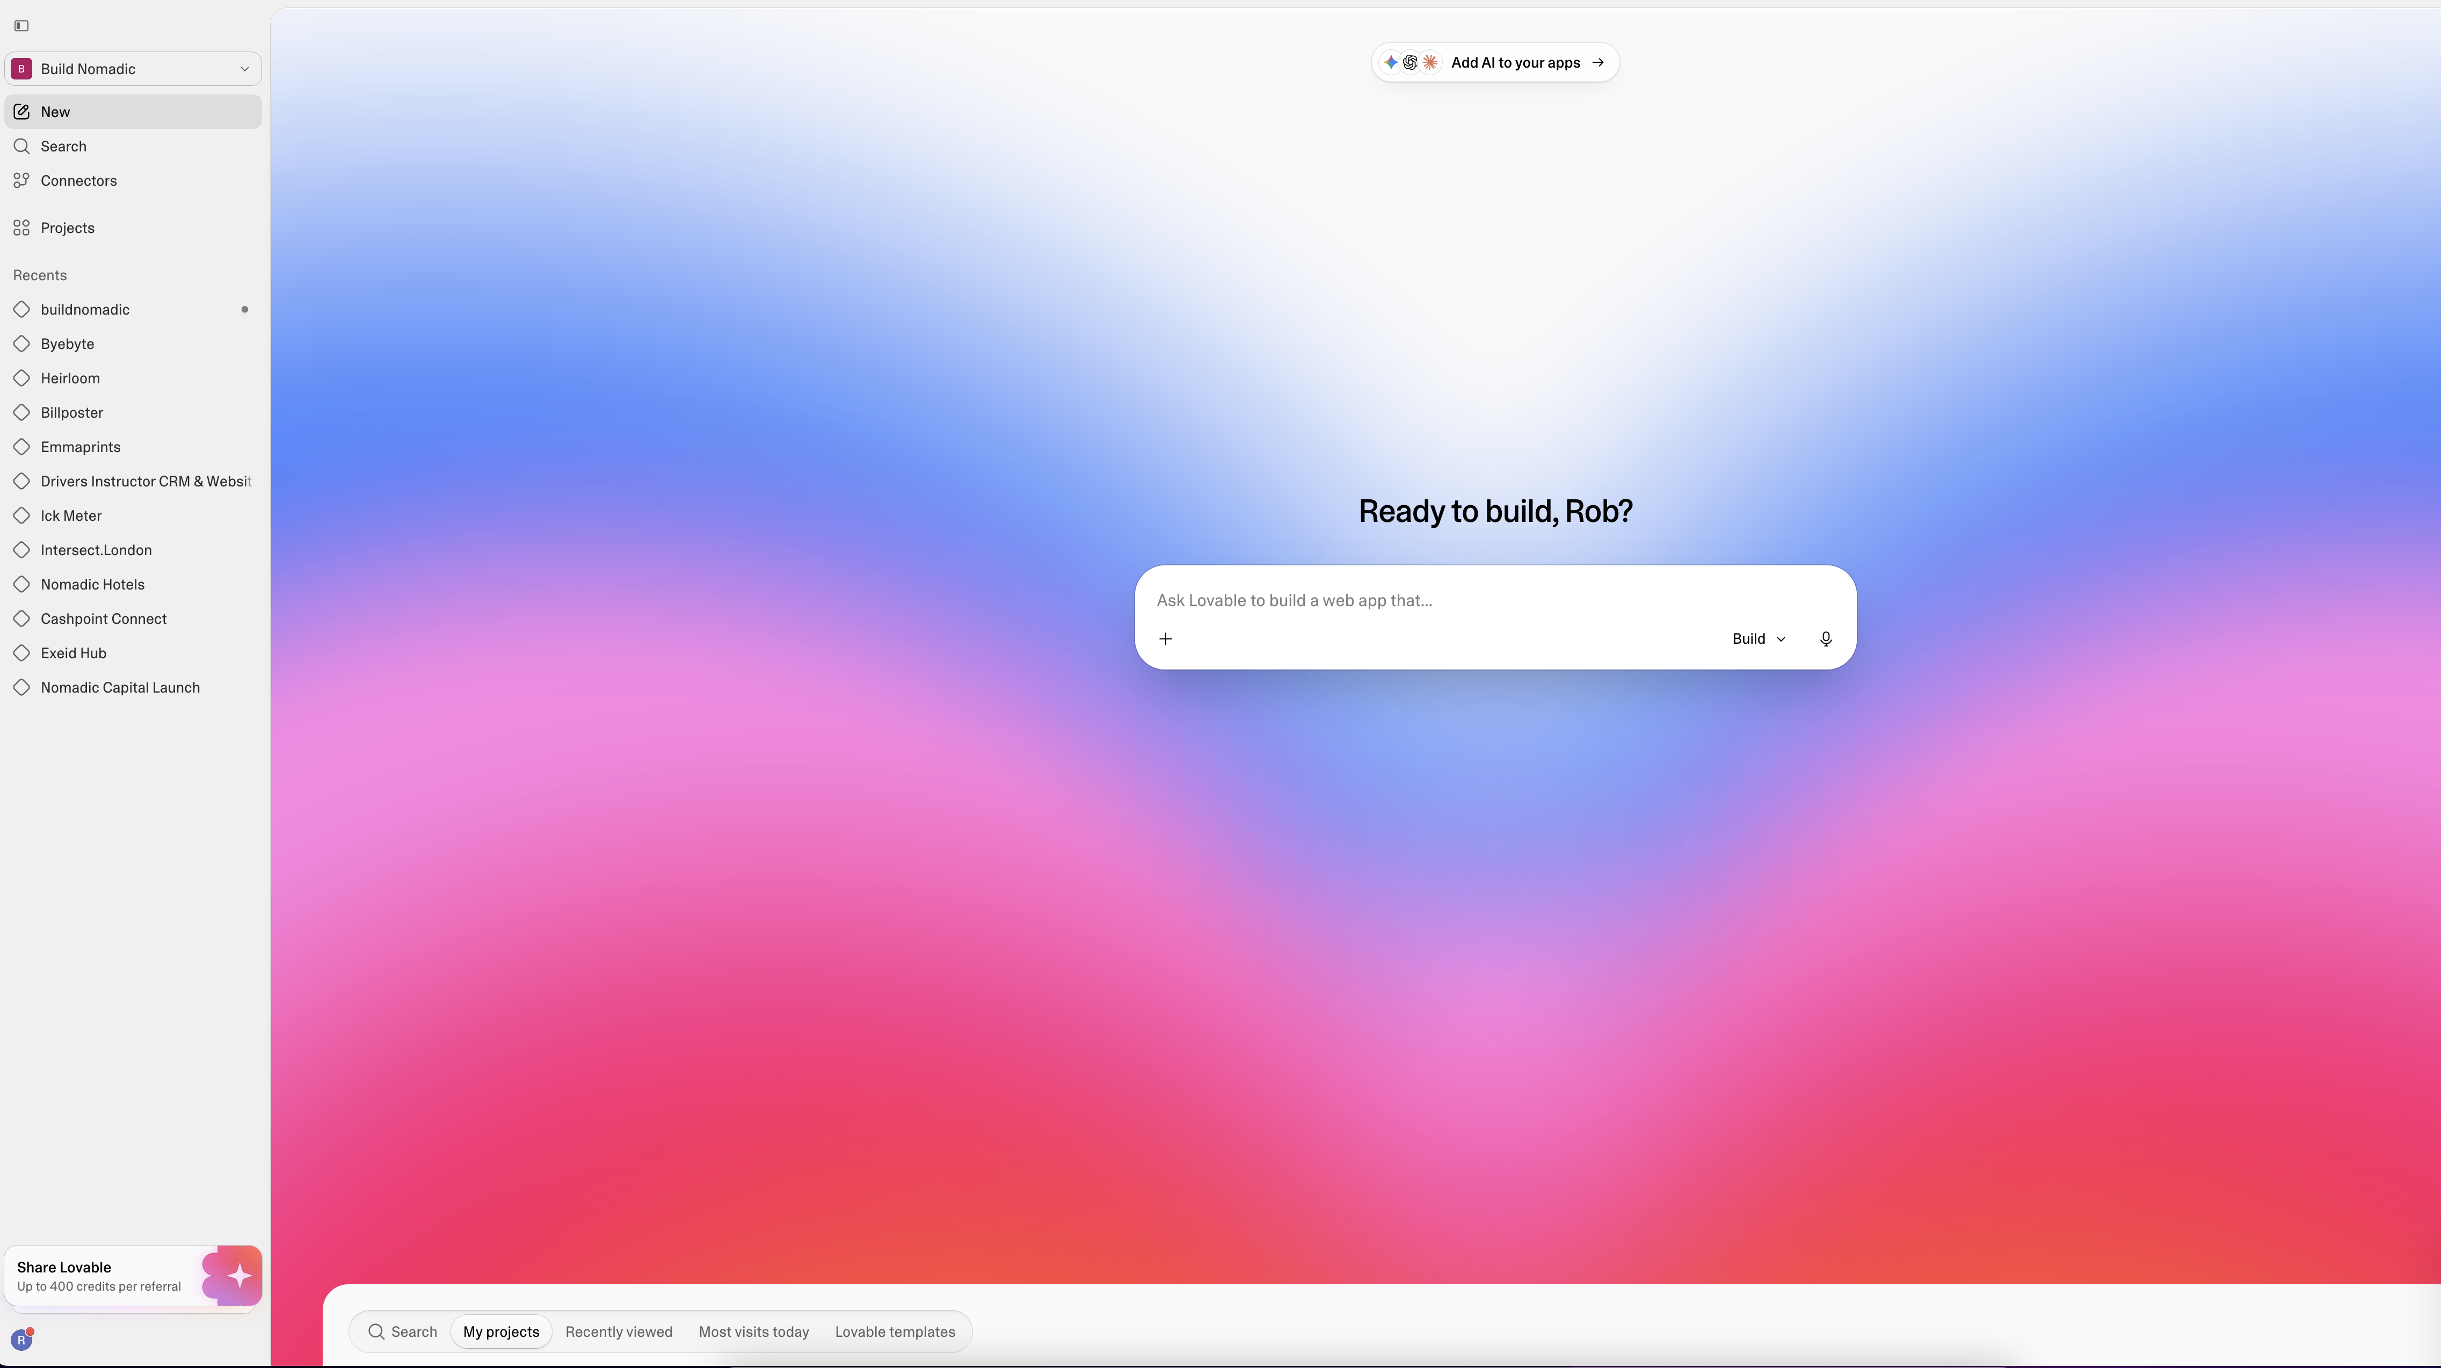The image size is (2441, 1368).
Task: Focus the Ask Lovable prompt input field
Action: click(1494, 601)
